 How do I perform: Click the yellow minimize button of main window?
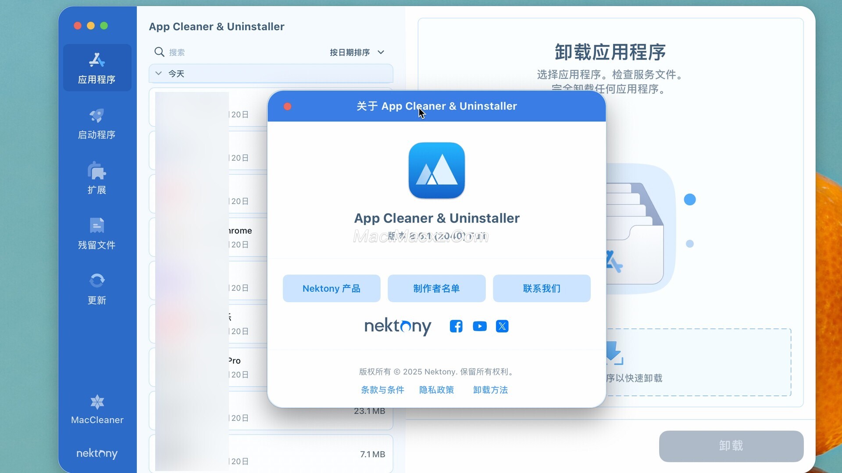(91, 26)
